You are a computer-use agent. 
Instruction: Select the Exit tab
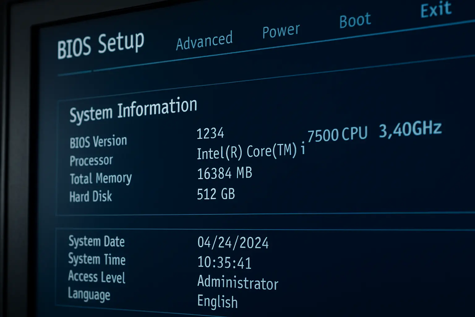click(x=436, y=10)
